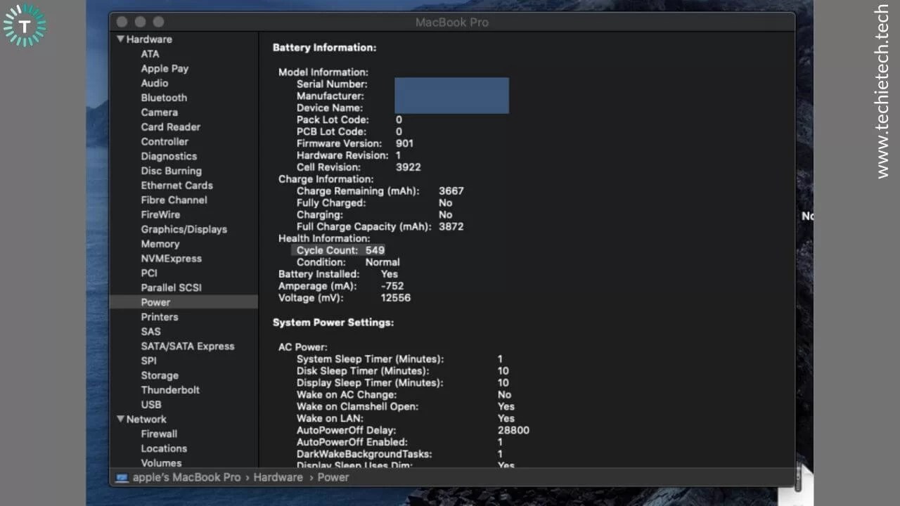Image resolution: width=900 pixels, height=506 pixels.
Task: Click Charge Remaining value 3667
Action: (451, 191)
